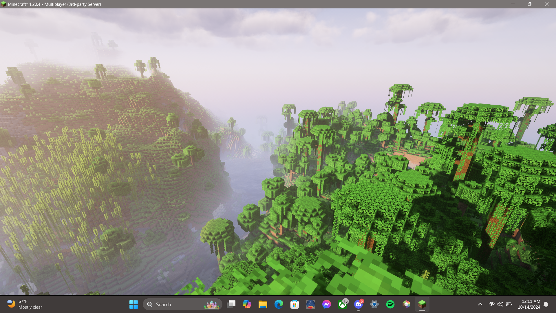556x313 pixels.
Task: Open the notification bell
Action: click(546, 304)
